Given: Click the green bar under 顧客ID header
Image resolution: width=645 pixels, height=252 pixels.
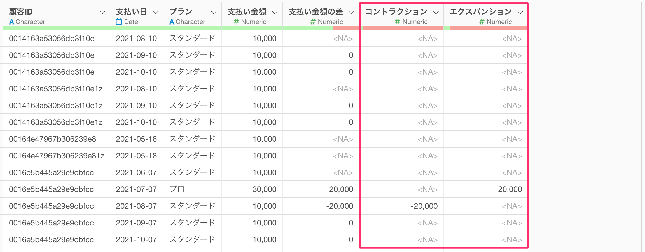Looking at the screenshot, I should click(x=56, y=28).
